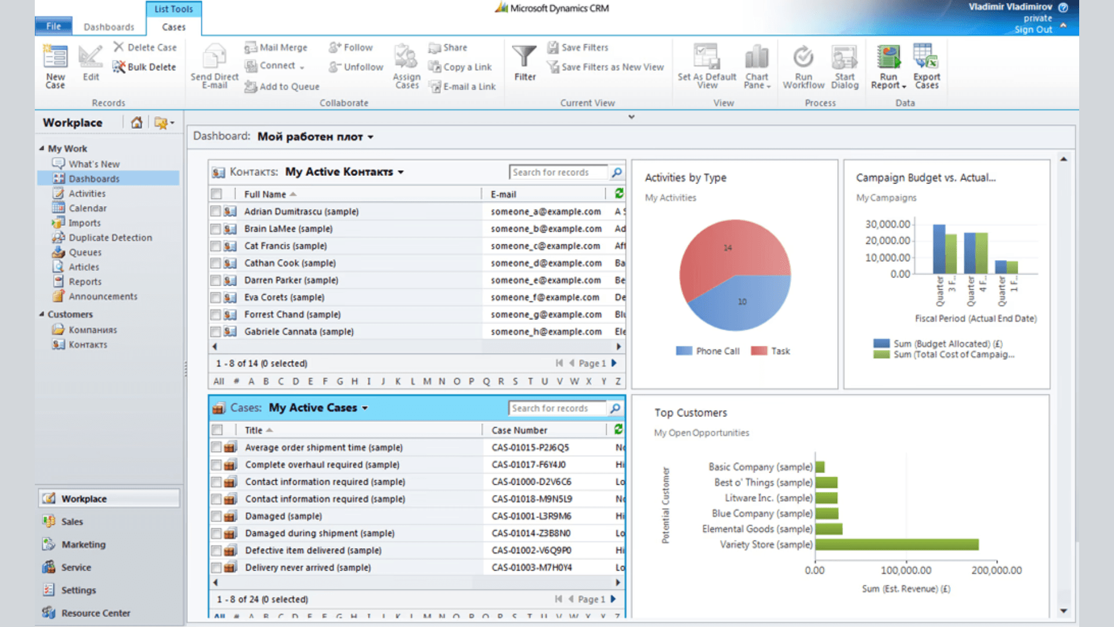Screen dimensions: 1114x627
Task: Click the Unfollow icon
Action: click(334, 67)
